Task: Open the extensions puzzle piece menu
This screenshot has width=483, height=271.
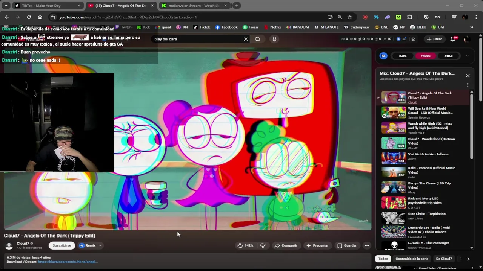Action: pyautogui.click(x=410, y=17)
